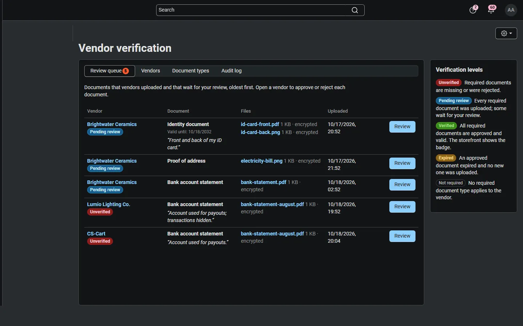523x326 pixels.
Task: Open the gear settings dropdown
Action: [x=506, y=33]
